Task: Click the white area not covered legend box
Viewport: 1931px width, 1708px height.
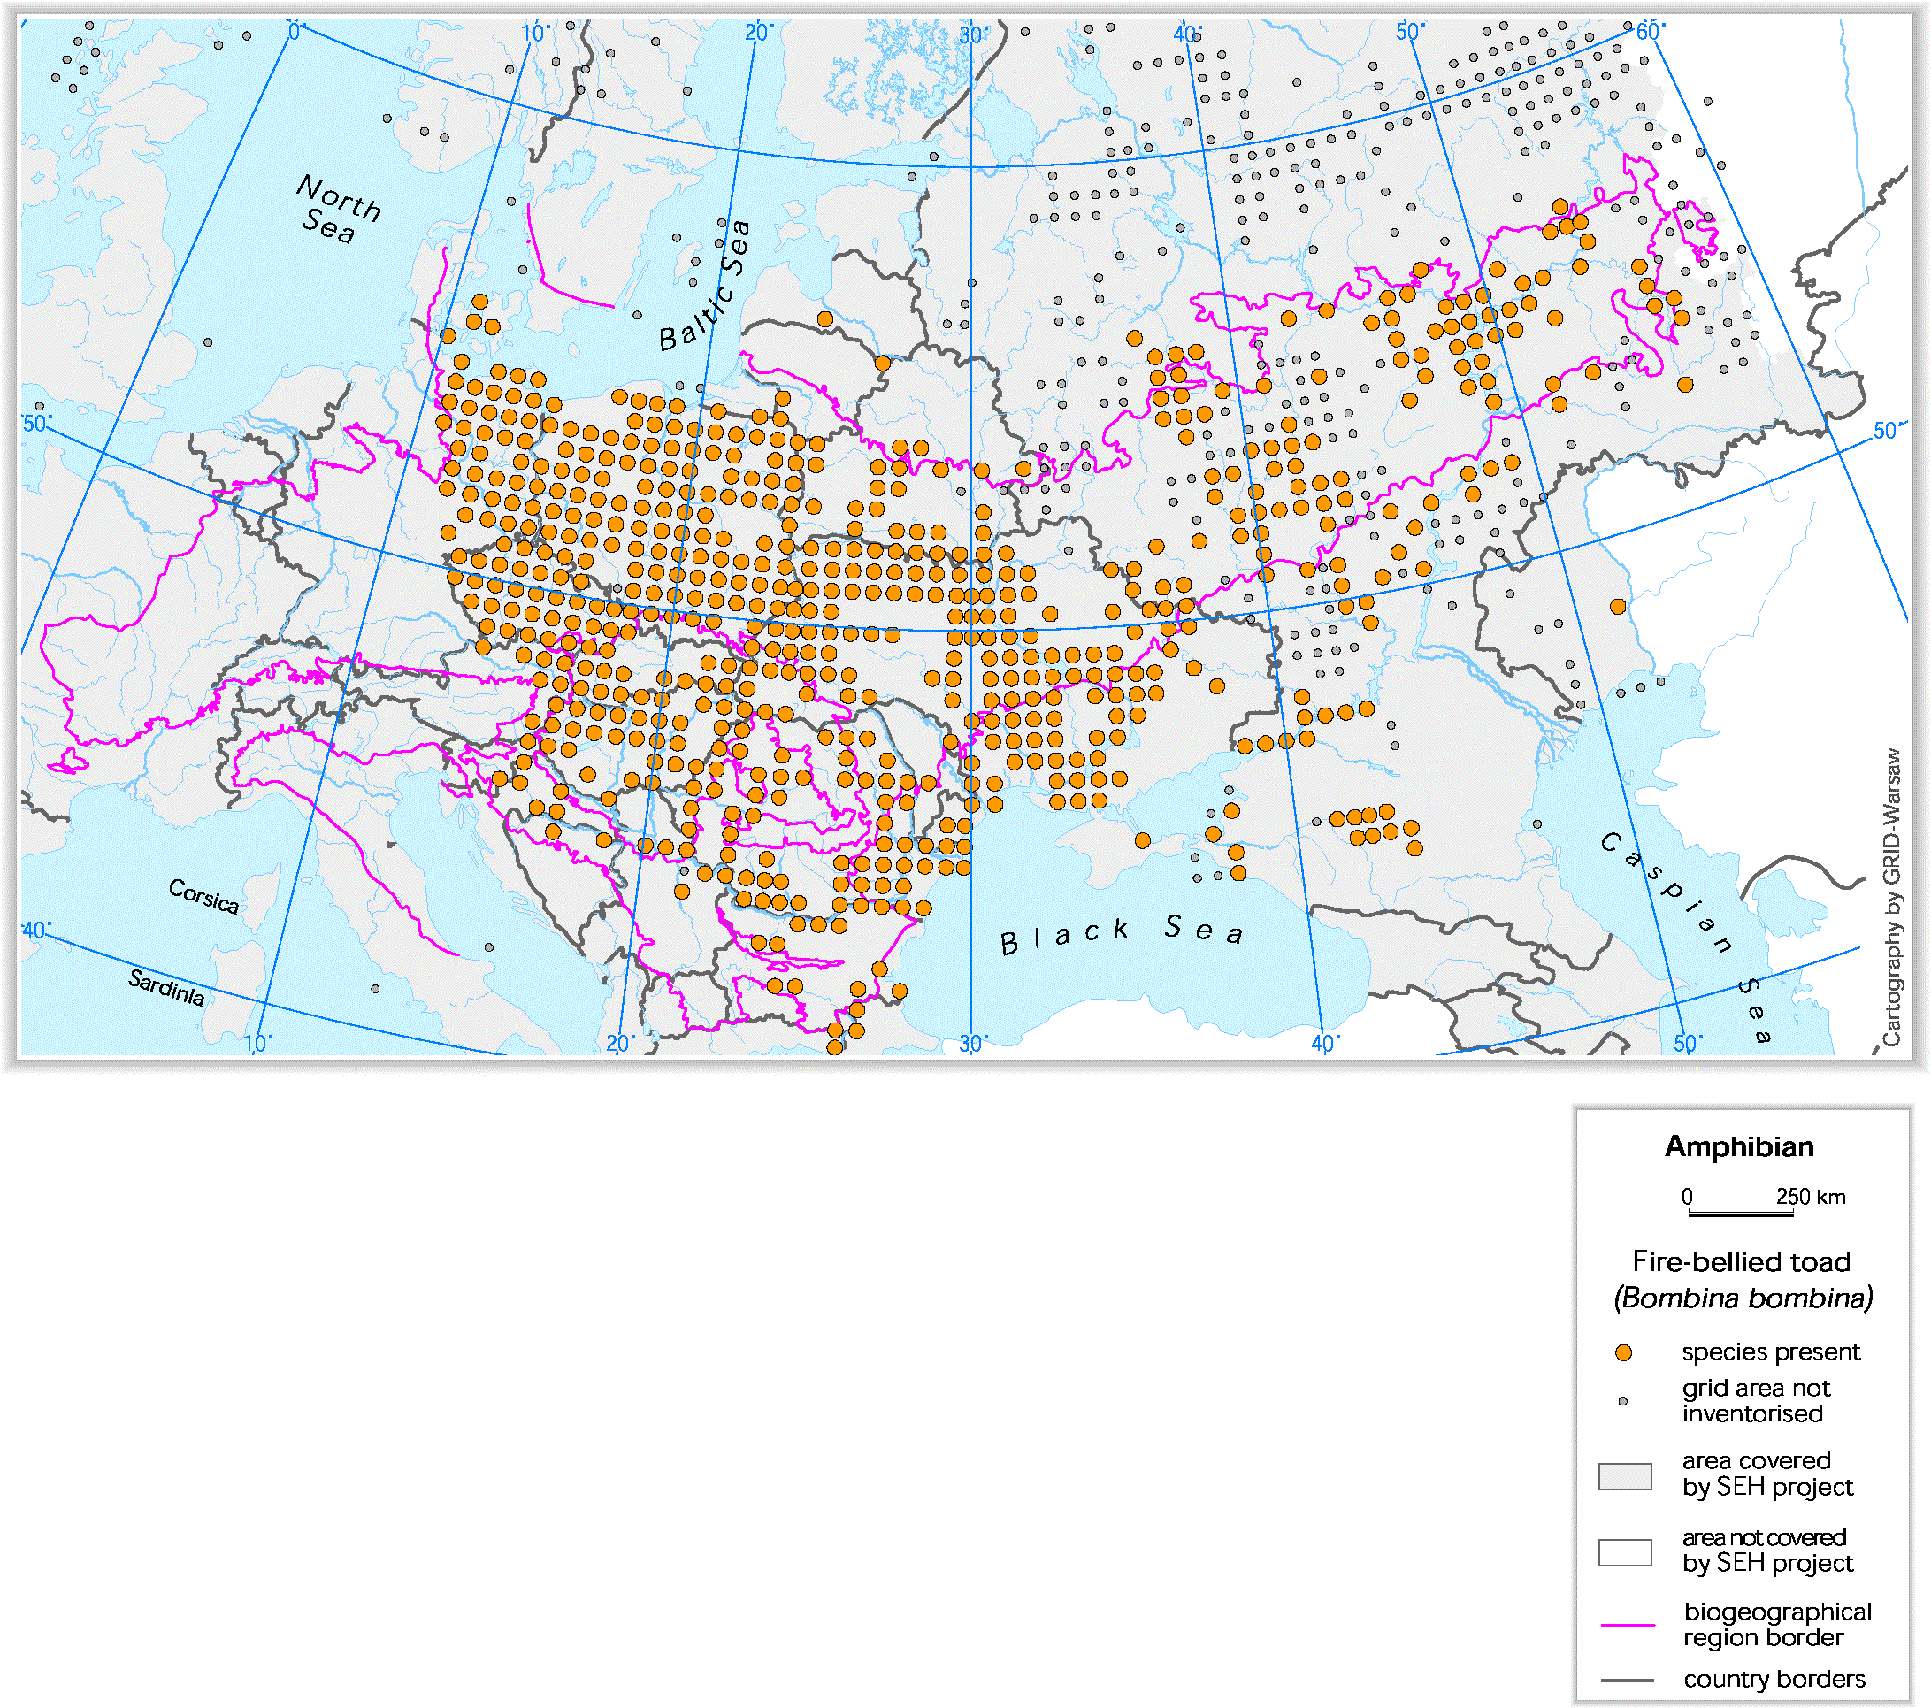Action: [x=1625, y=1552]
